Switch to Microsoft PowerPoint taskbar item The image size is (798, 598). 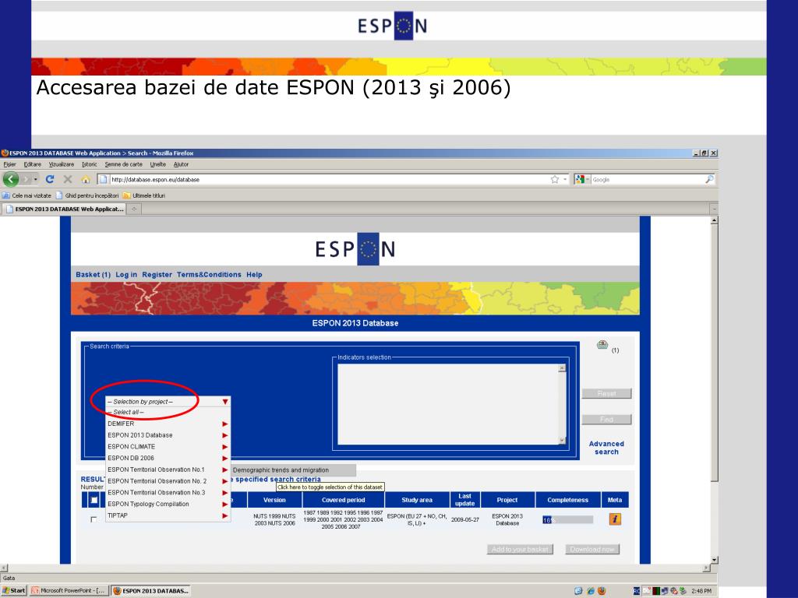(x=69, y=590)
